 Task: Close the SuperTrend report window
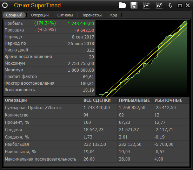click(188, 5)
